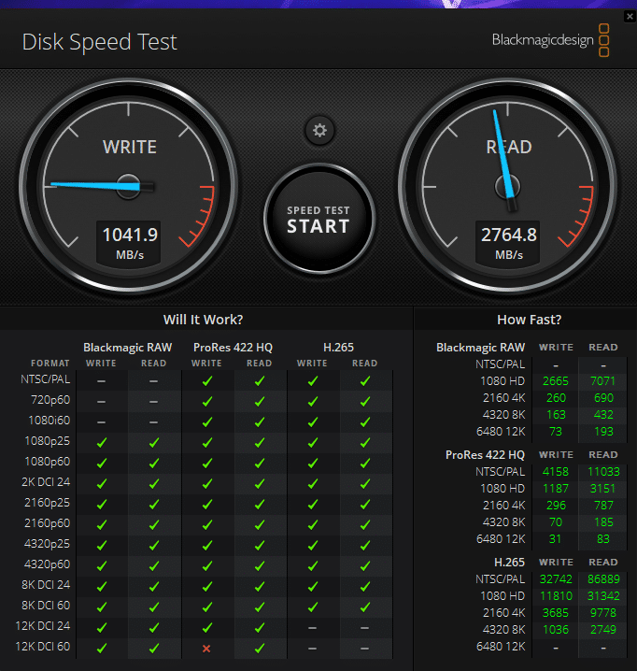Click the ProRes NTSC/PAL read value 11033

tap(603, 472)
